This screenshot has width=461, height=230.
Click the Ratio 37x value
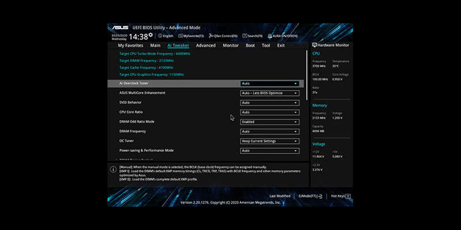(x=314, y=93)
